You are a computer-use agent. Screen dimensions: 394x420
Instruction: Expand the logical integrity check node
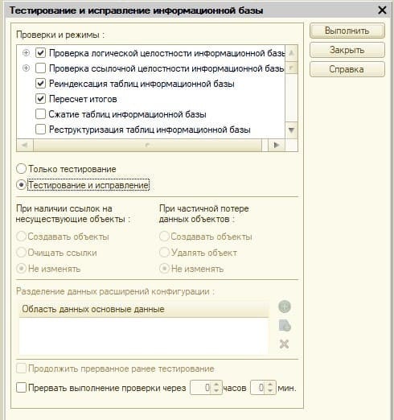coord(26,53)
